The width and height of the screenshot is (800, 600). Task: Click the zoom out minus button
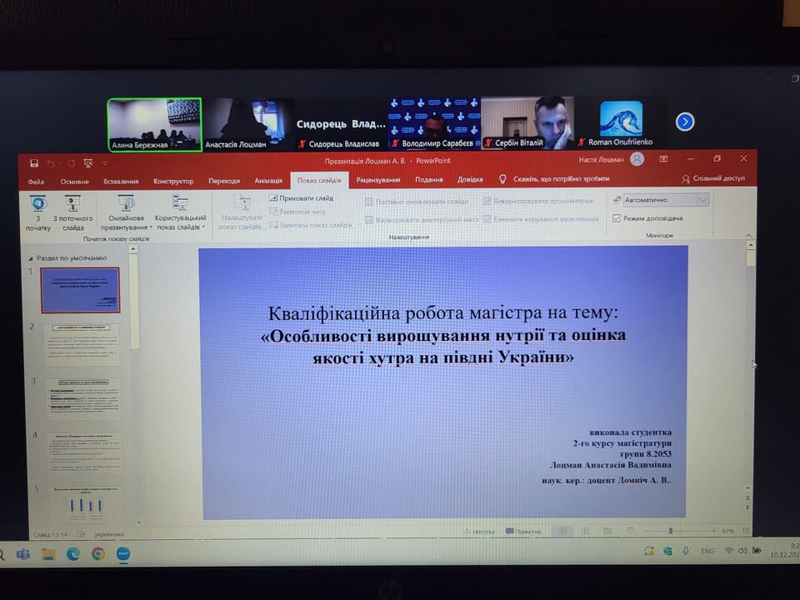coord(647,531)
